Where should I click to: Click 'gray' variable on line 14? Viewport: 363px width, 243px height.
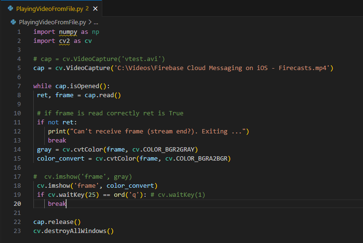point(44,150)
